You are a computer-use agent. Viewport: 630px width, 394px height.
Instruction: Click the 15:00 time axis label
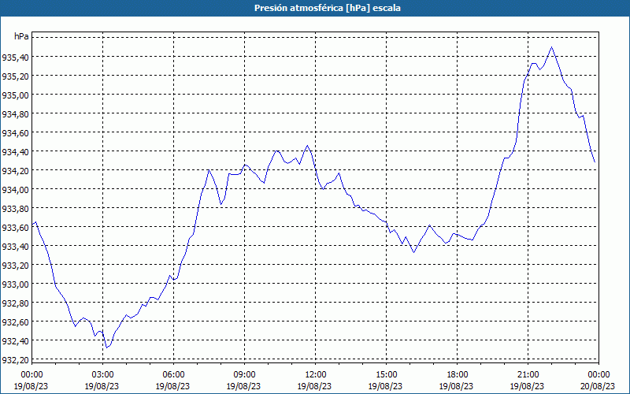click(386, 375)
